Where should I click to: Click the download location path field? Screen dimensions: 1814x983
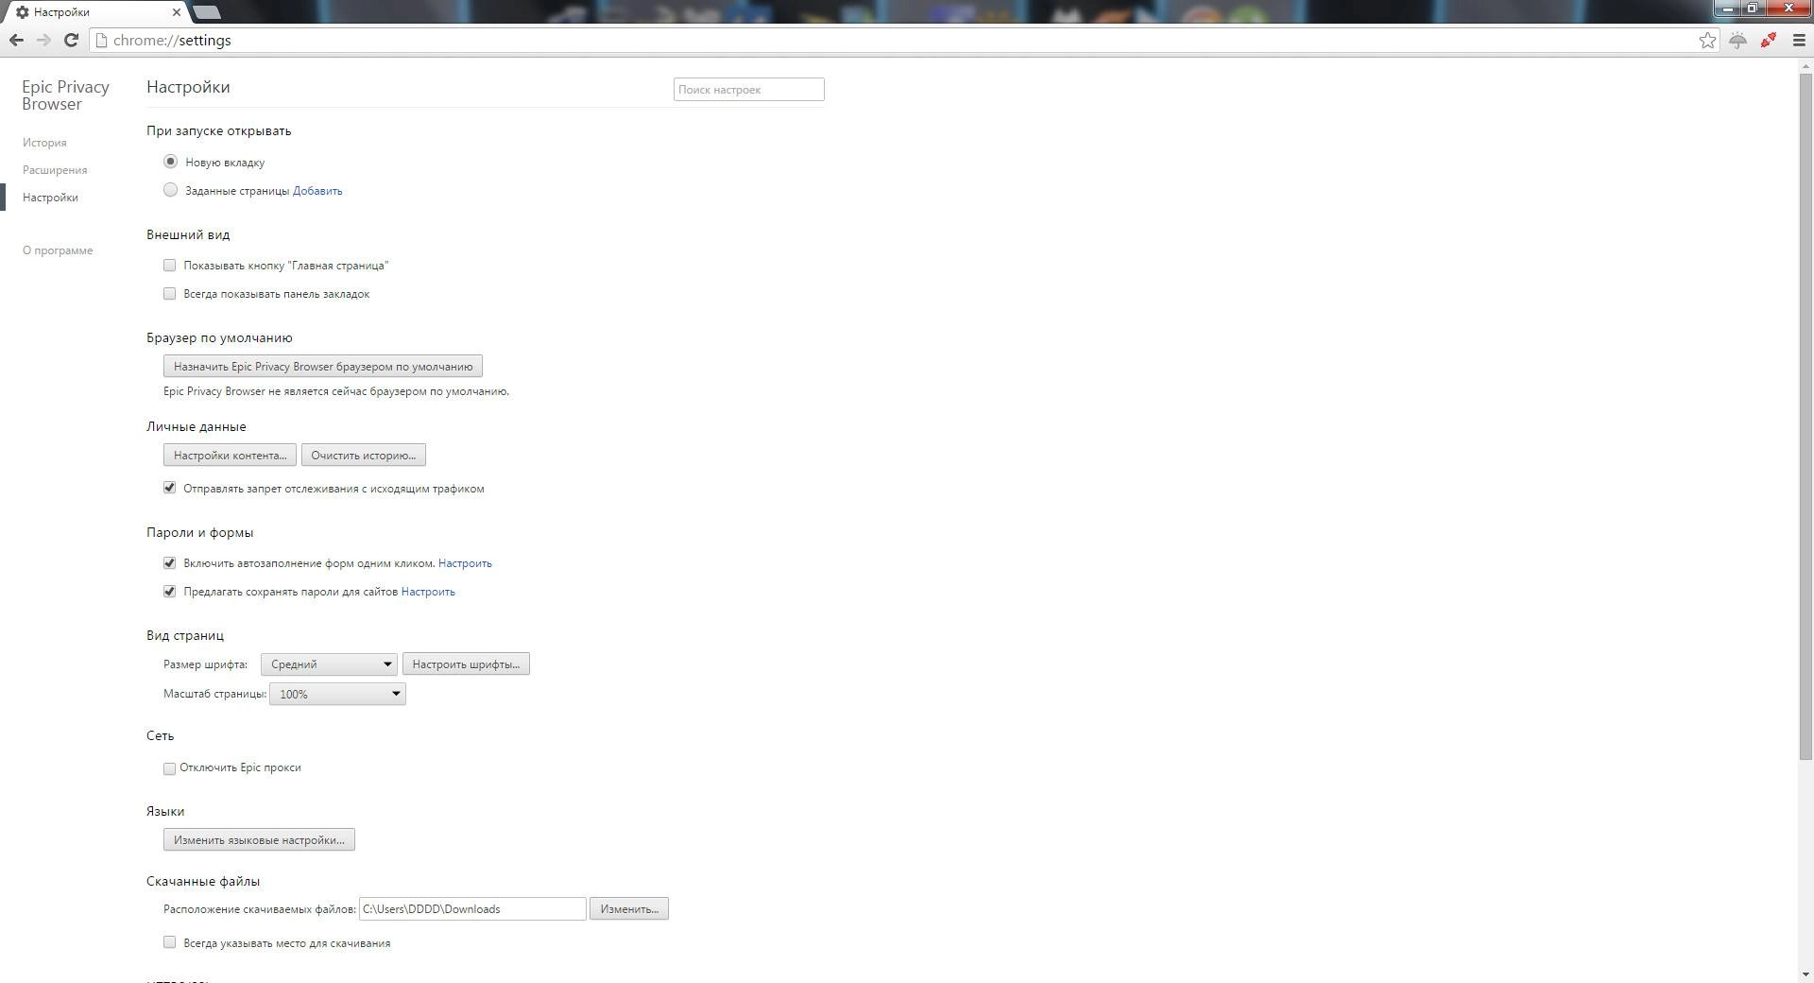click(472, 908)
